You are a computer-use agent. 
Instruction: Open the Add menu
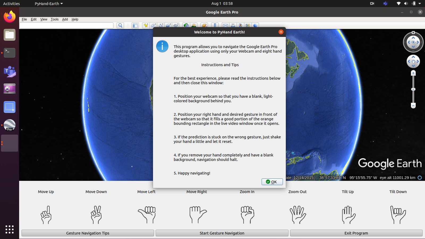click(x=65, y=19)
